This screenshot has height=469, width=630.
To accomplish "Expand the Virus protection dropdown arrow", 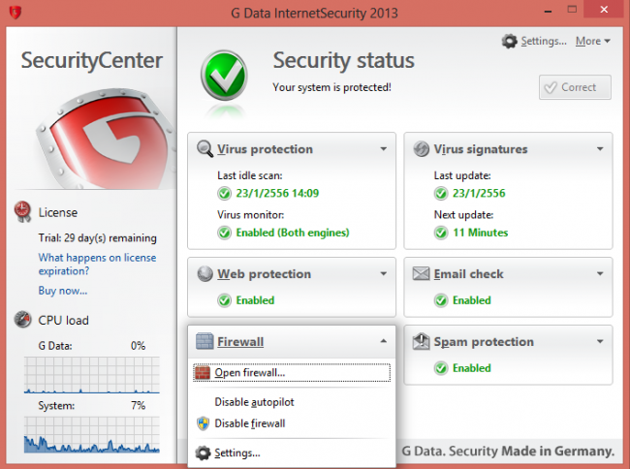I will [x=384, y=149].
